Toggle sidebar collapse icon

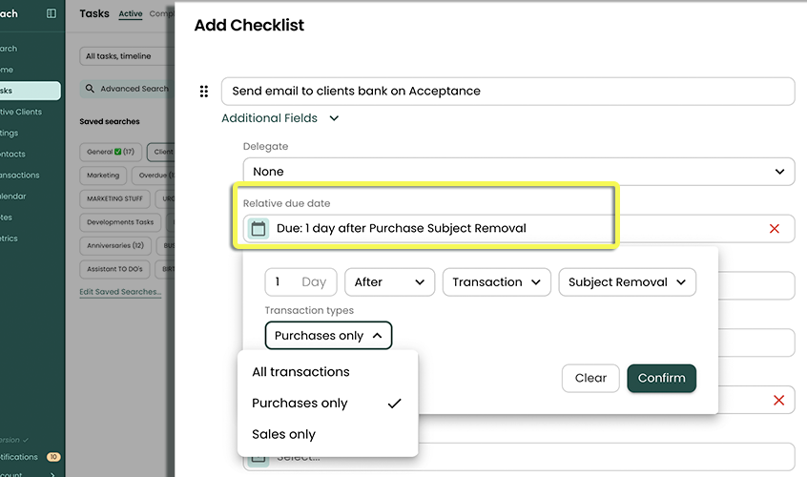coord(52,14)
